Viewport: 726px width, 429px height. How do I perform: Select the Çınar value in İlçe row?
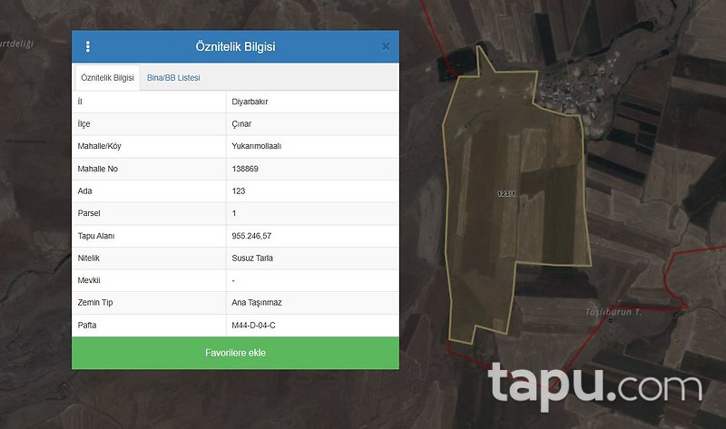tap(243, 124)
